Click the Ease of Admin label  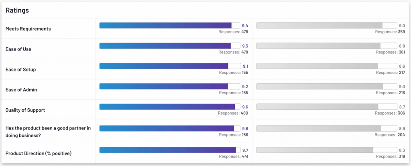(x=21, y=90)
